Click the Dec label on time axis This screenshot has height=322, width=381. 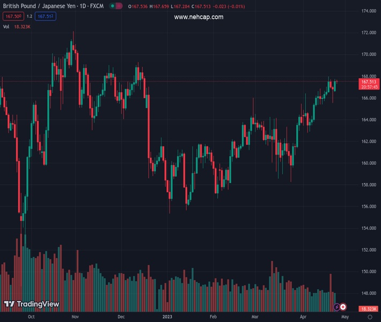pyautogui.click(x=121, y=317)
